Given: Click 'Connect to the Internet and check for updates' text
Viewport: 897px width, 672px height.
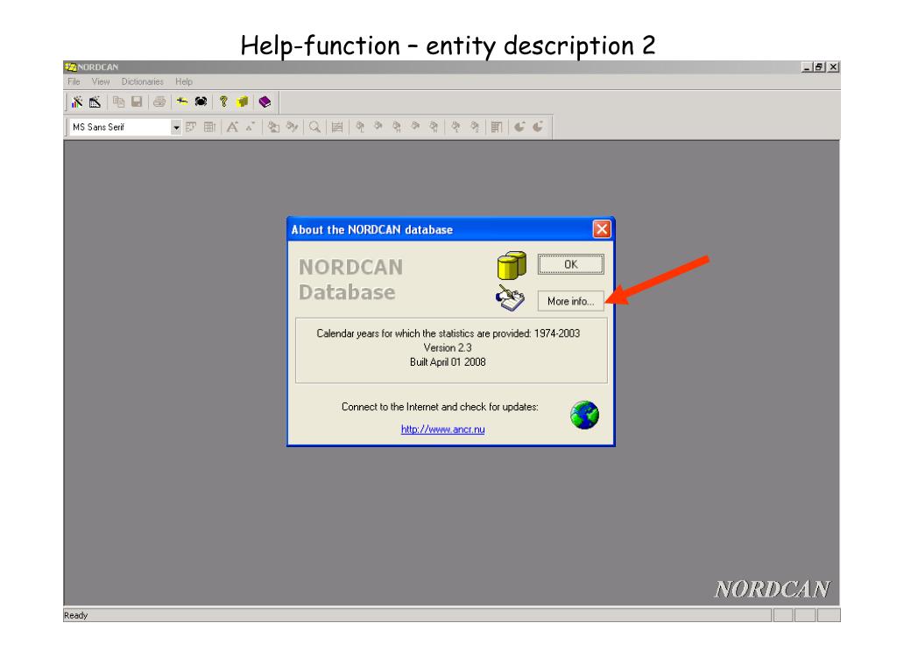Looking at the screenshot, I should tap(440, 407).
